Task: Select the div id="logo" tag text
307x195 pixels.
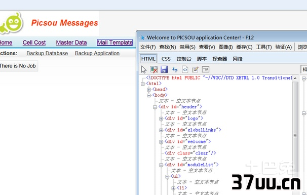Action: pos(184,119)
